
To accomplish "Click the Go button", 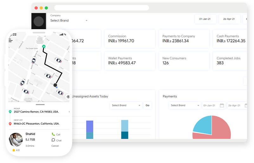I will pyautogui.click(x=147, y=105).
